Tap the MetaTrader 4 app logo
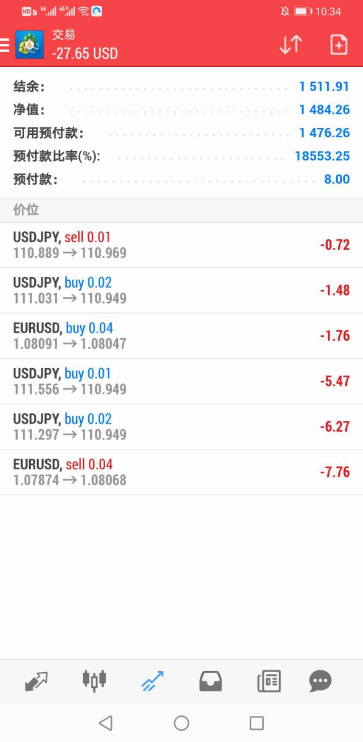 [x=30, y=45]
